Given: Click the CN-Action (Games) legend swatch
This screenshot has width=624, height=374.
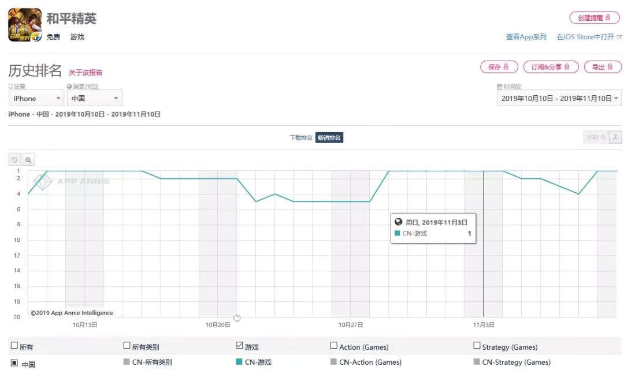Looking at the screenshot, I should coord(333,362).
